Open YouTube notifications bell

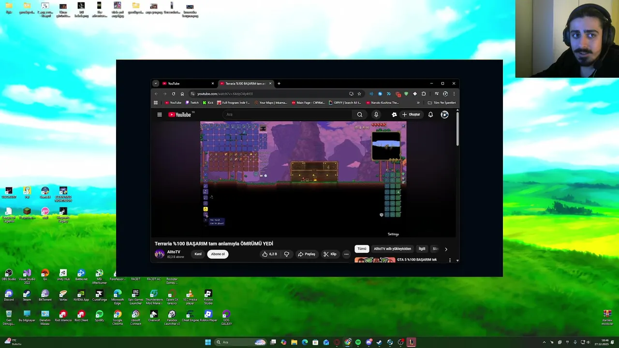[430, 115]
